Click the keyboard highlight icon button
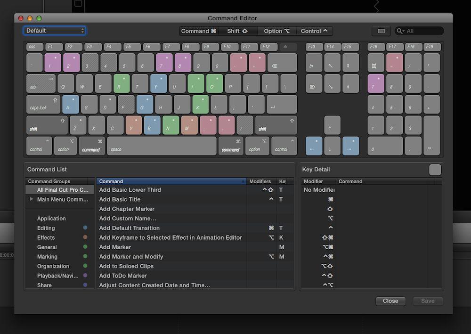Viewport: 471px width, 334px height. (381, 31)
